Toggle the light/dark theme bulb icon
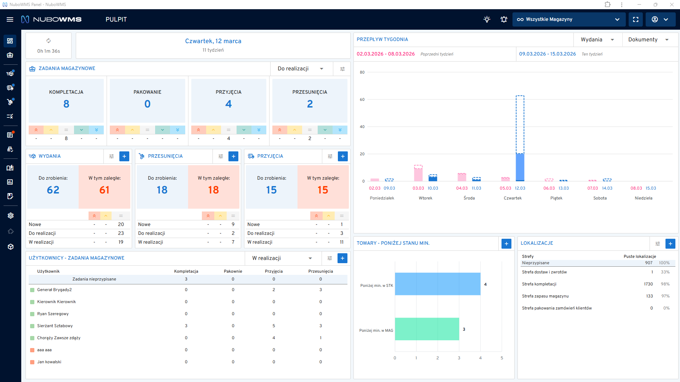The height and width of the screenshot is (382, 680). tap(487, 19)
